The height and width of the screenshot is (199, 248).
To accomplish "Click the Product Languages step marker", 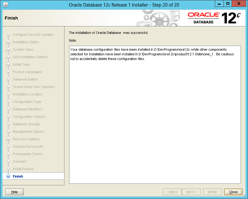I will click(x=8, y=72).
